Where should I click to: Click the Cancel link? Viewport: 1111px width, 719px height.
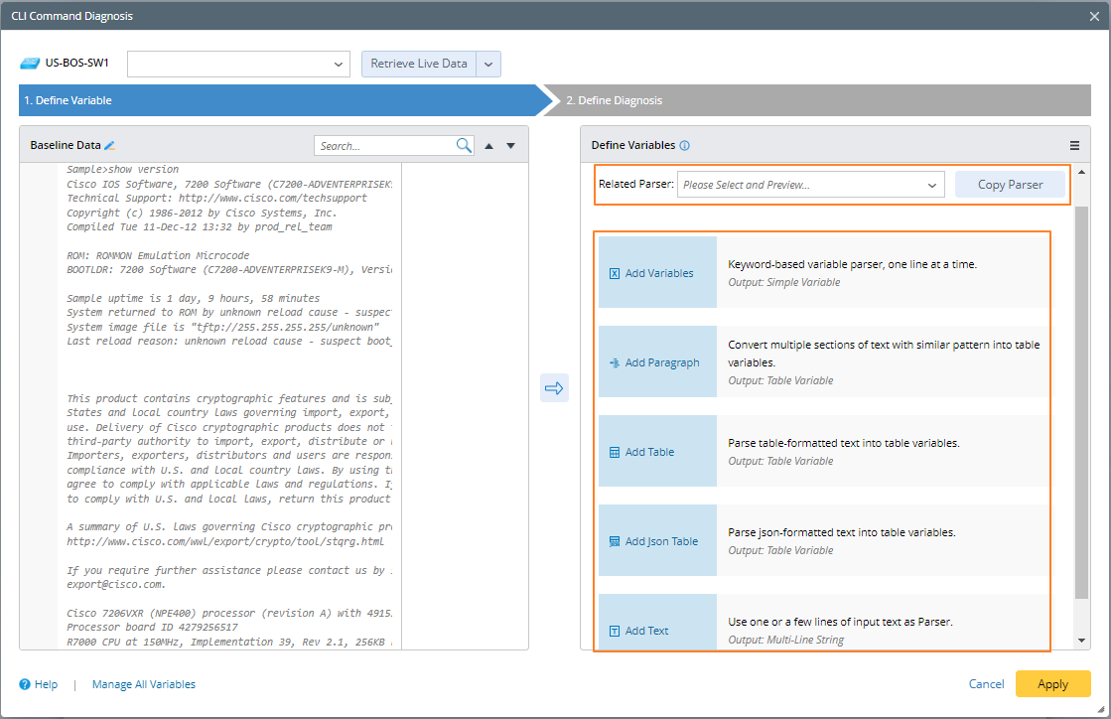click(986, 683)
